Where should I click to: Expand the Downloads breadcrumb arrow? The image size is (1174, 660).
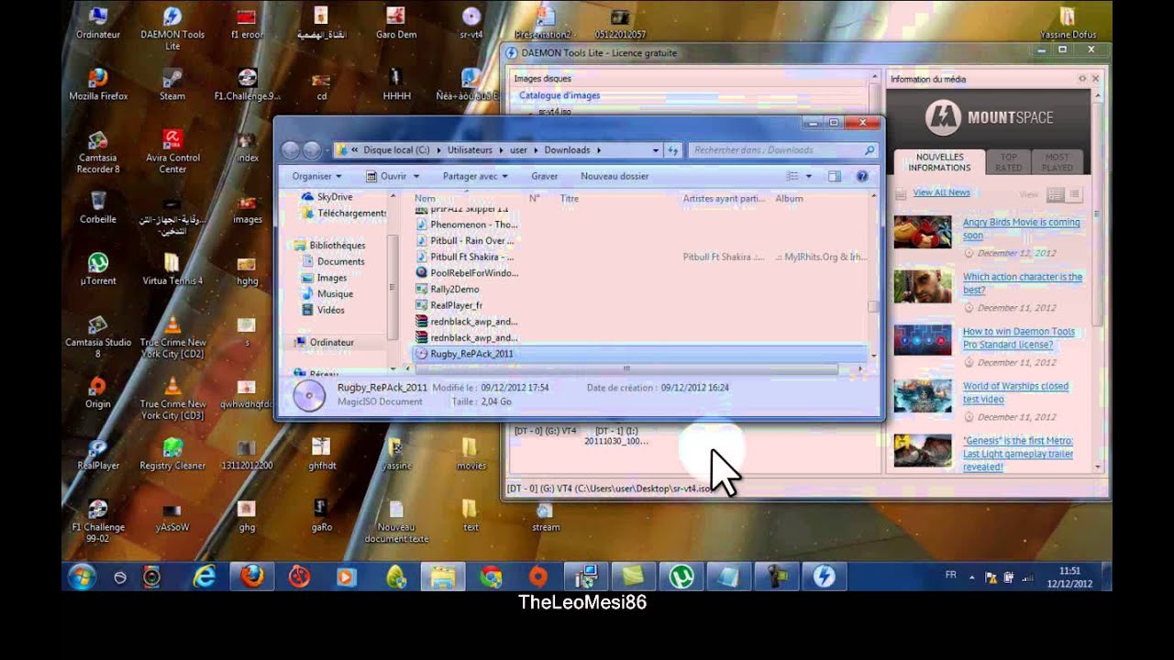click(598, 150)
